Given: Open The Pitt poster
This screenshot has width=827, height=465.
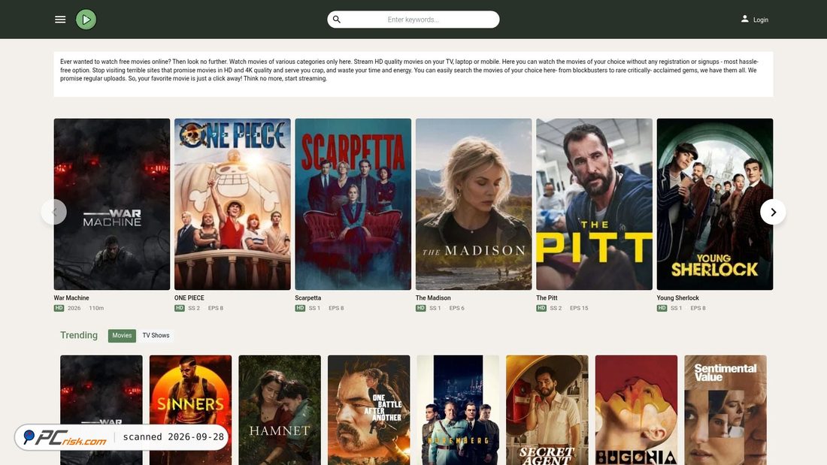Looking at the screenshot, I should click(595, 204).
